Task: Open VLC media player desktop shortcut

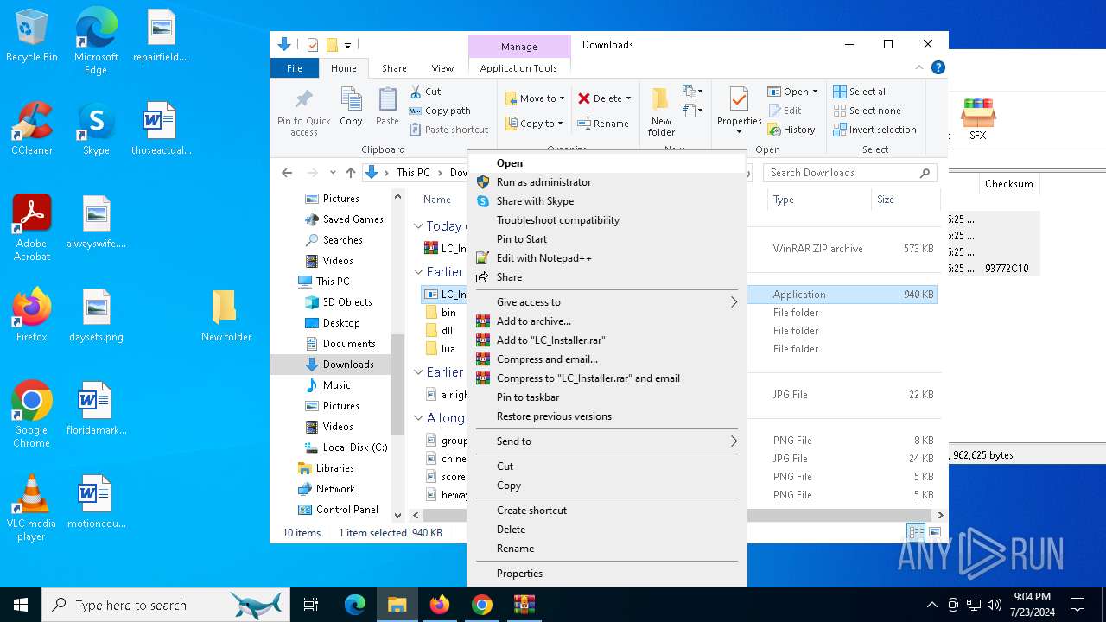Action: (x=31, y=509)
